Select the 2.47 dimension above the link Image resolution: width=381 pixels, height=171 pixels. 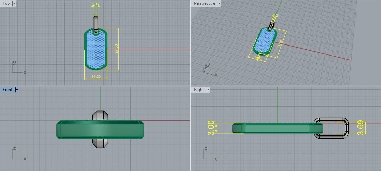[x=96, y=4]
